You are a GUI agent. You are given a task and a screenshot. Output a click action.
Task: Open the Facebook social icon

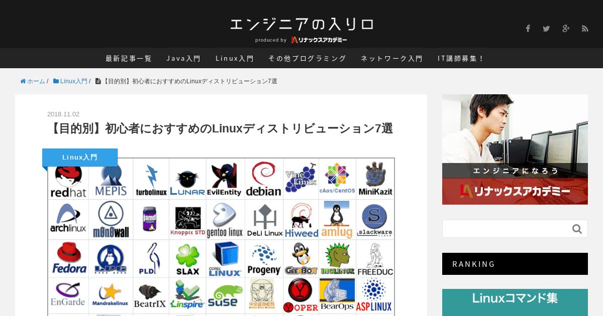[x=528, y=29]
